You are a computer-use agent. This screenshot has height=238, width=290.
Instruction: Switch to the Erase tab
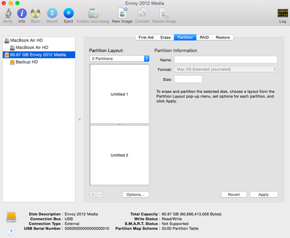tap(165, 38)
